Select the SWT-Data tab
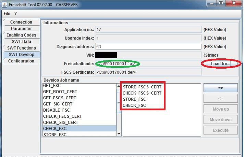Image resolution: width=245 pixels, height=157 pixels. [x=21, y=42]
